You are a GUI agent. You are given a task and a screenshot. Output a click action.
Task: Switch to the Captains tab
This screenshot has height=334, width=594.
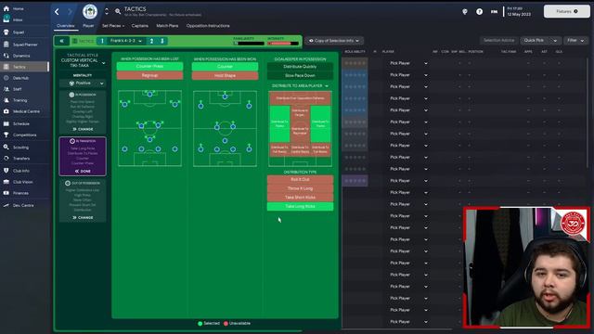click(x=140, y=26)
